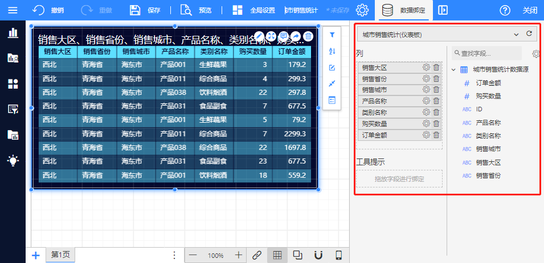Select the 第1页 page tab
This screenshot has height=263, width=544.
(60, 255)
